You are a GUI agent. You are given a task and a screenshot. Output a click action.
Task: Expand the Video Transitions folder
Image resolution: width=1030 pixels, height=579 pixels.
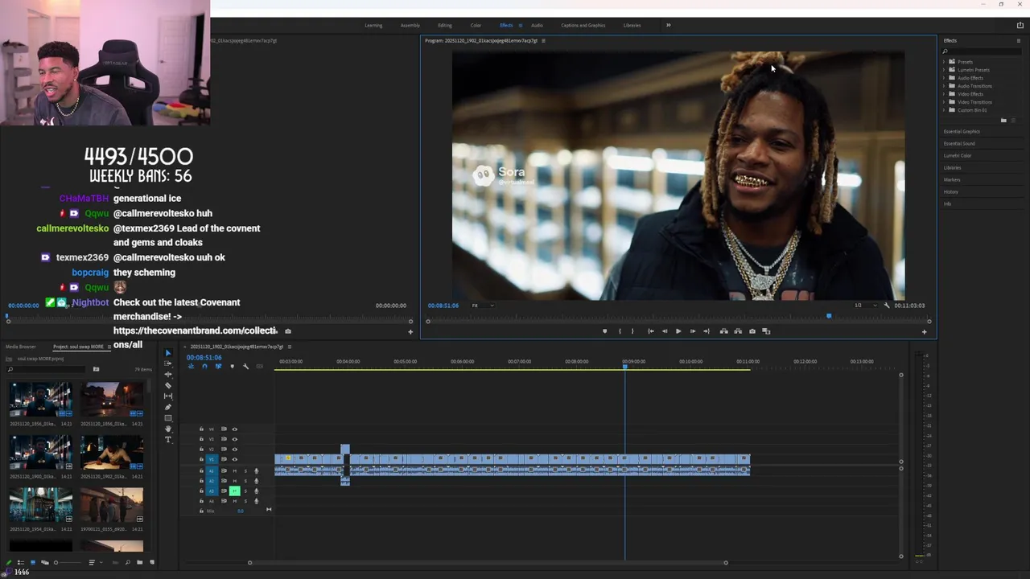tap(944, 102)
